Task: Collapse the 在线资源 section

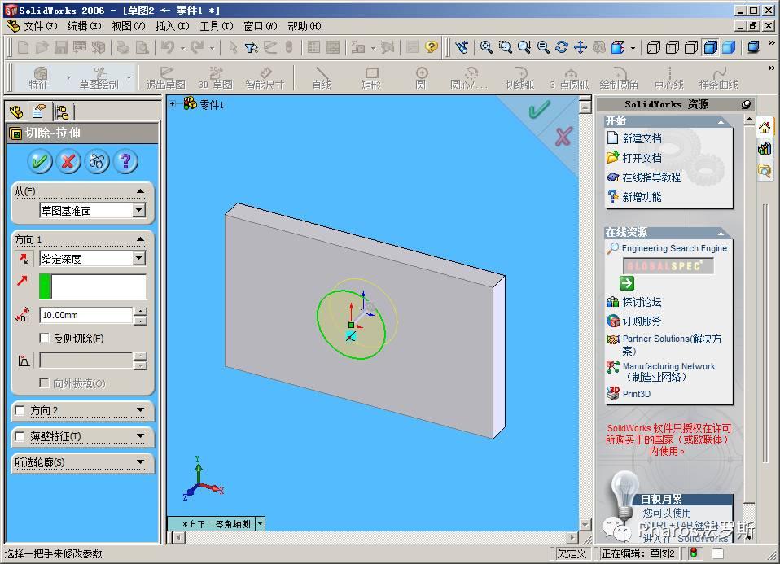Action: coord(721,232)
